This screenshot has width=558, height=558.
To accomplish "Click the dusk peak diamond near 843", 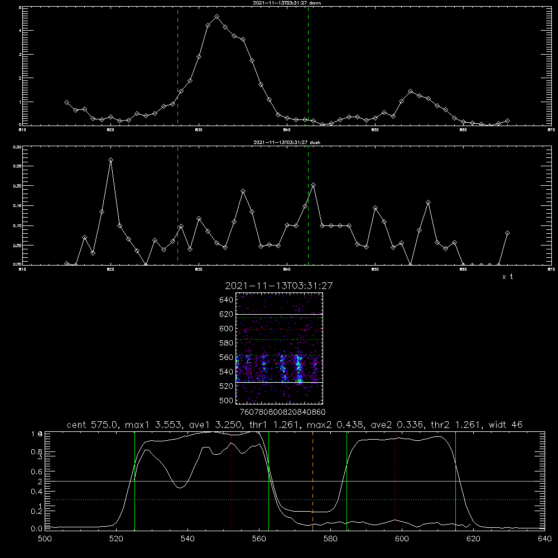I will click(313, 185).
